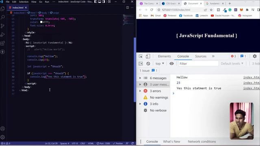The height and width of the screenshot is (146, 260).
Task: Open Accounts icon in activity bar
Action: pos(3,129)
